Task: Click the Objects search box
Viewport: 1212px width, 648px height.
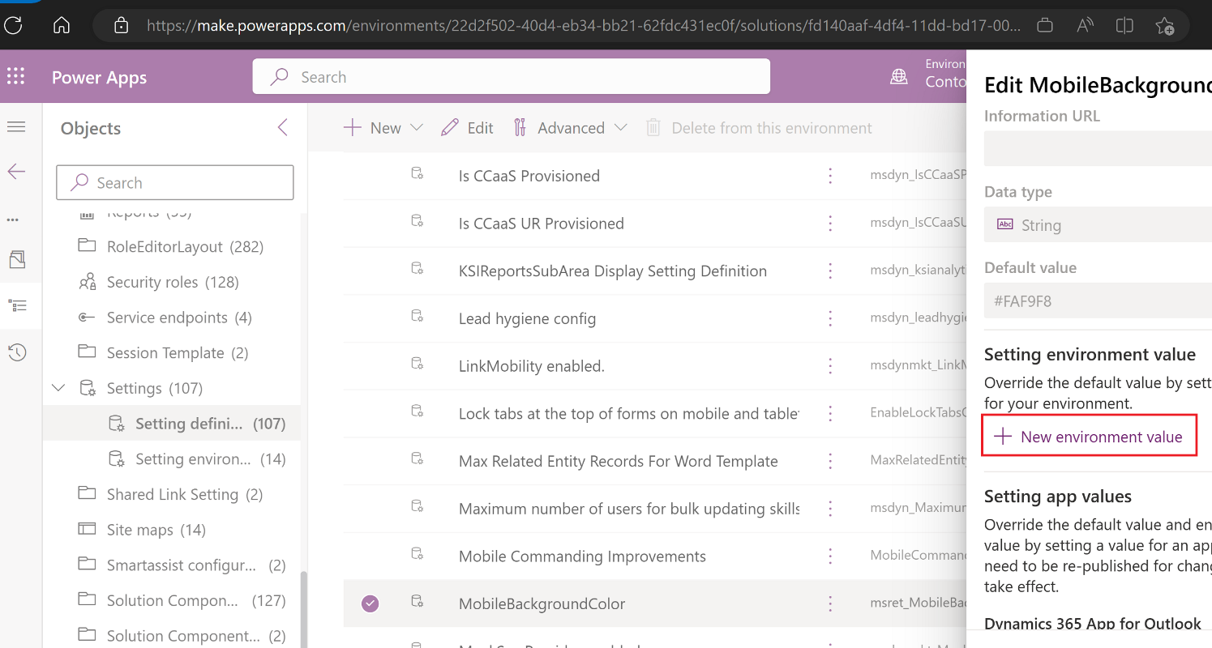Action: coord(175,182)
